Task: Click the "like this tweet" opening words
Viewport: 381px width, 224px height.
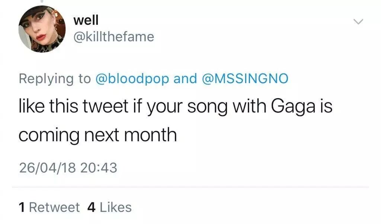Action: click(67, 107)
